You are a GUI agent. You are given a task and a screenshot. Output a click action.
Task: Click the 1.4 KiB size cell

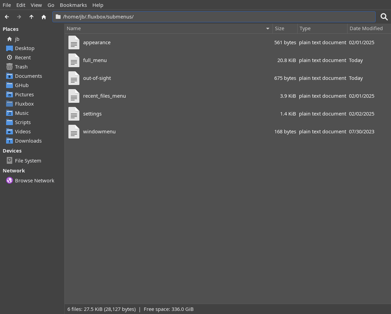288,114
